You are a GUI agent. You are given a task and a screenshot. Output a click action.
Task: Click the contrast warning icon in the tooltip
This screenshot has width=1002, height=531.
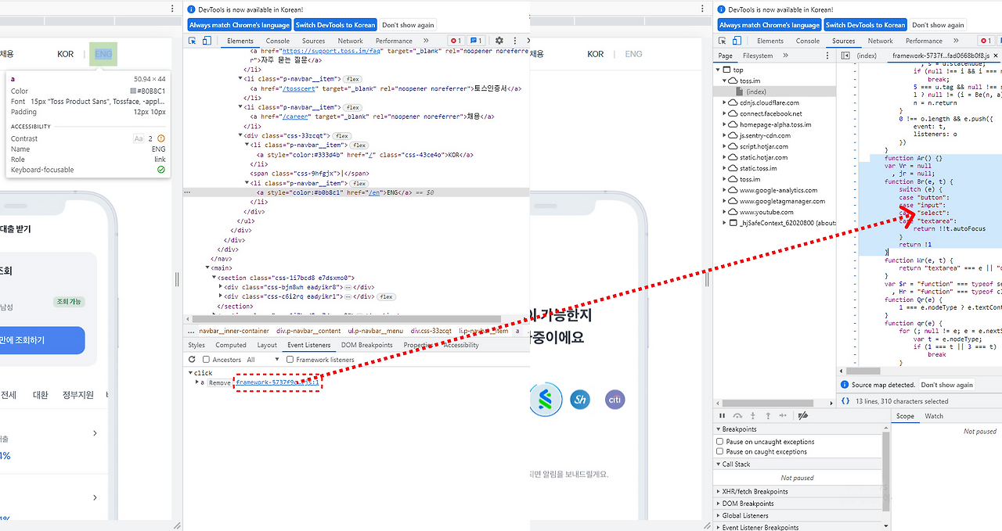tap(160, 138)
